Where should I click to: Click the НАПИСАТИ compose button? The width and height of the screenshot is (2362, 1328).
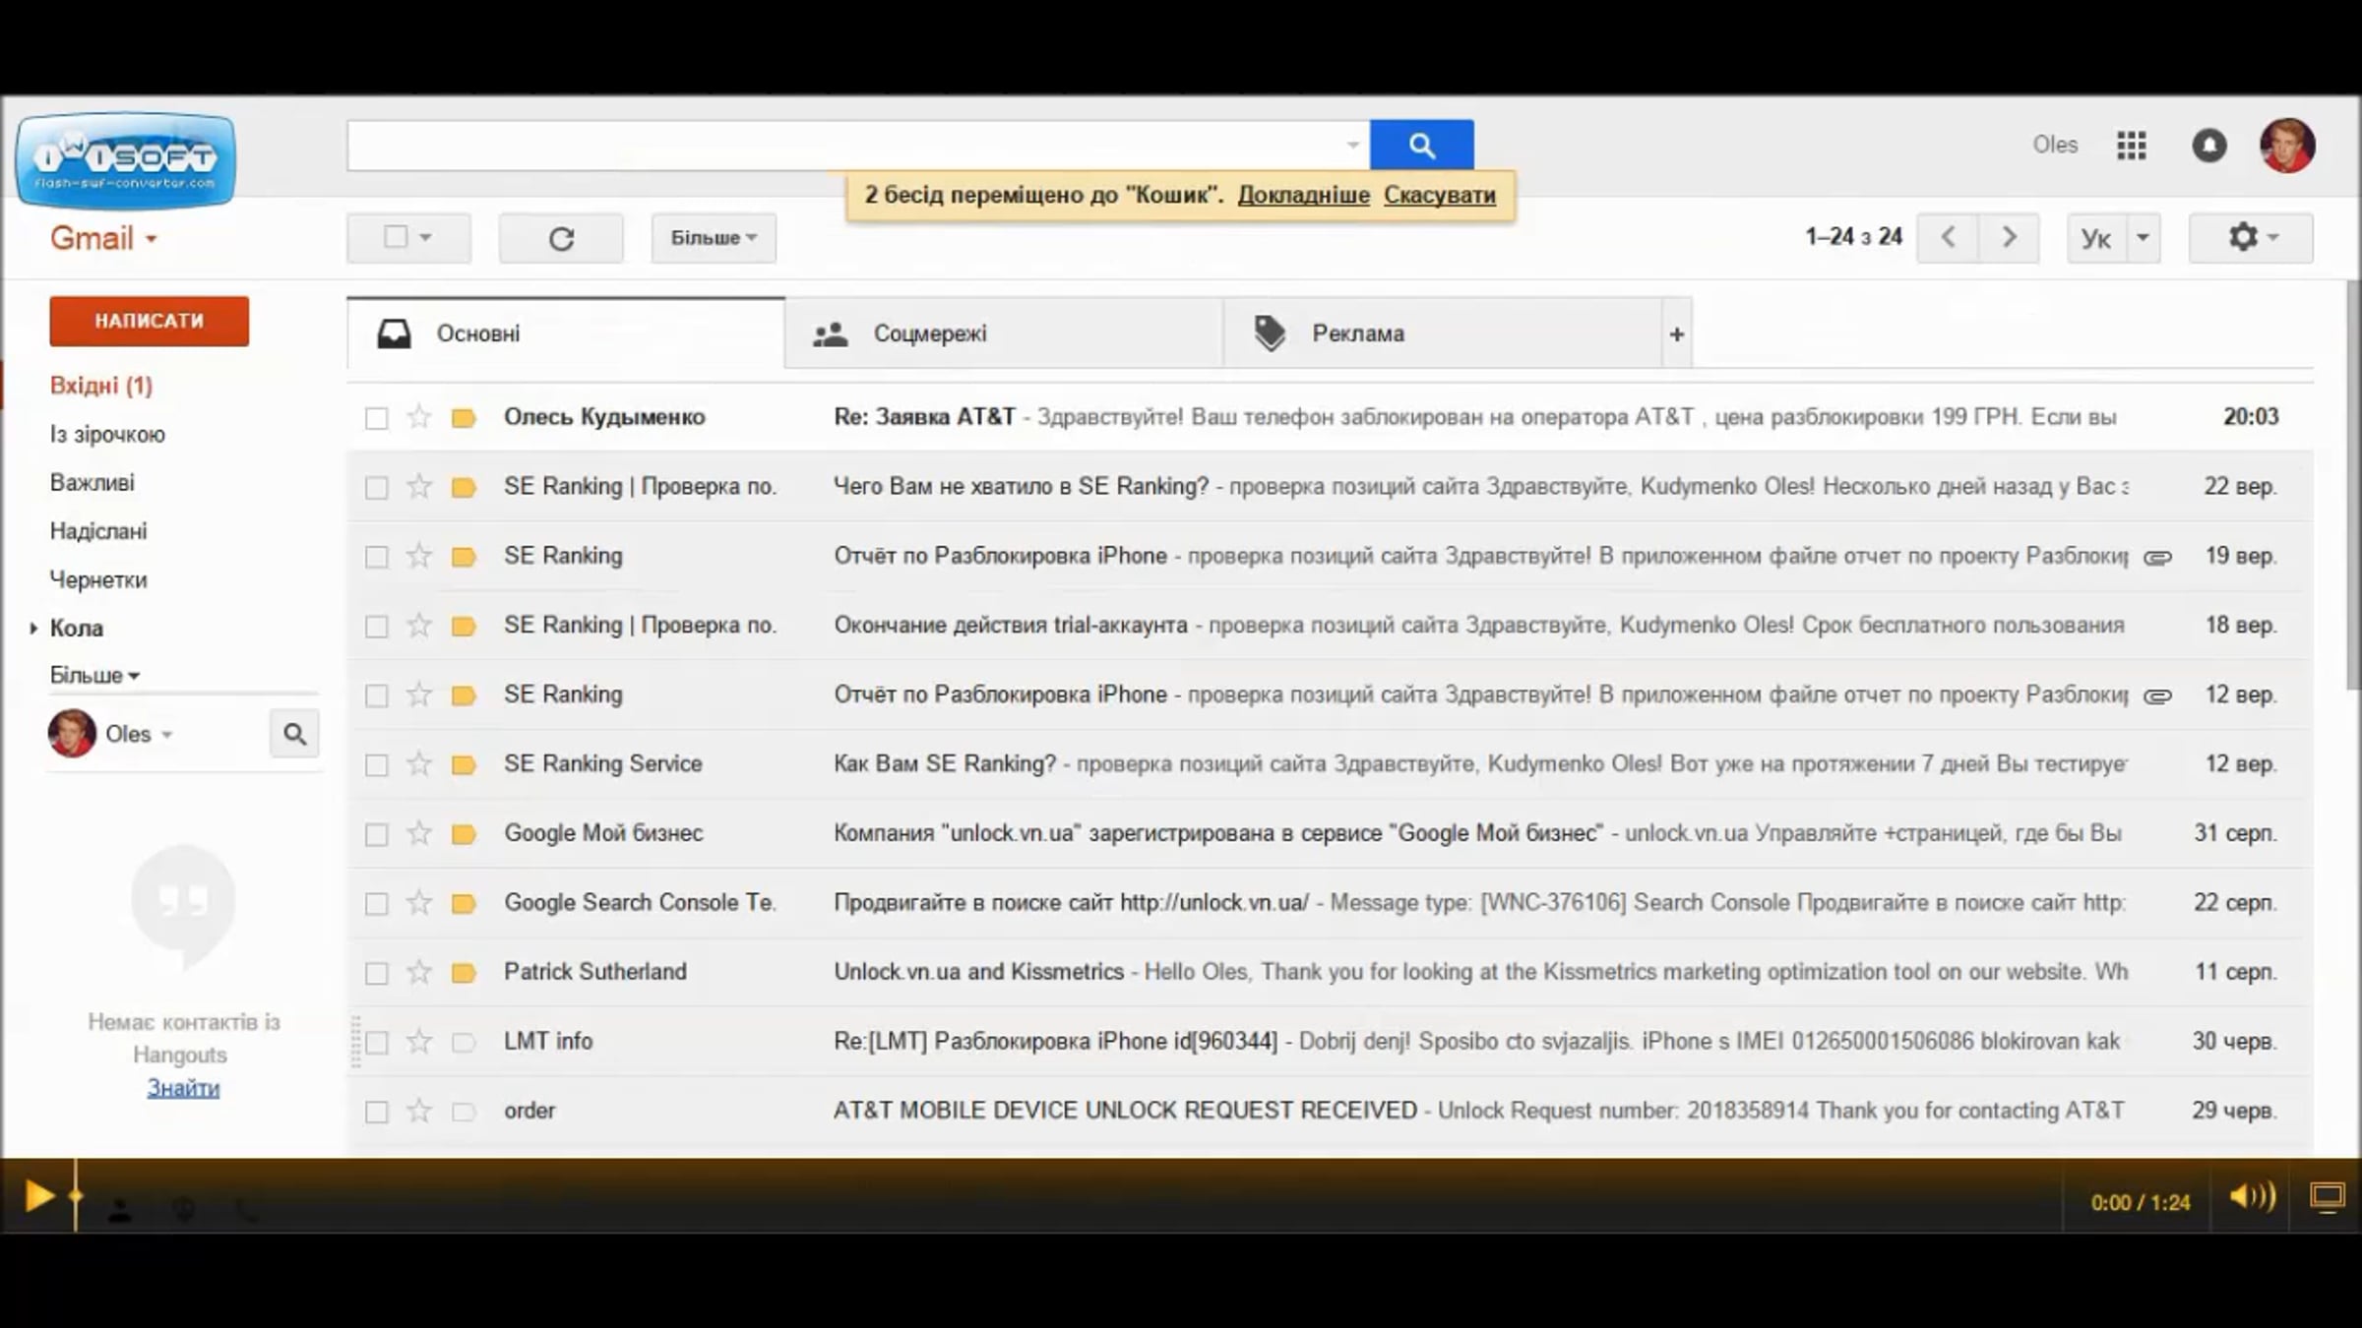coord(150,321)
